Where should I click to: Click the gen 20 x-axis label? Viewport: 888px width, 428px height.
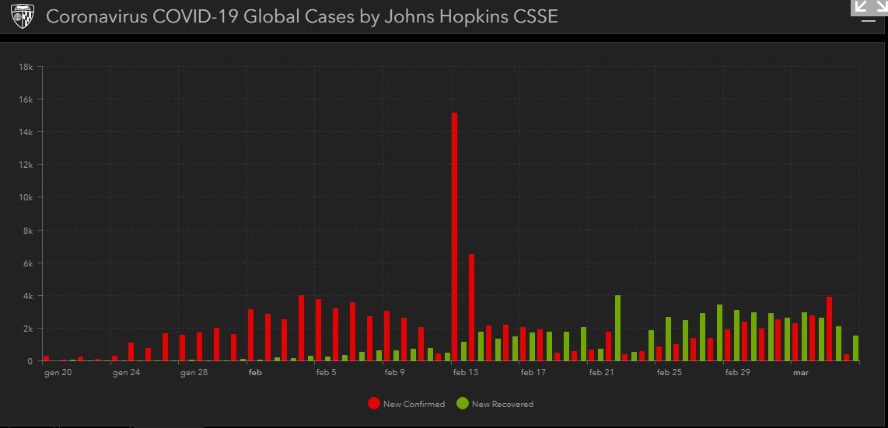coord(58,373)
